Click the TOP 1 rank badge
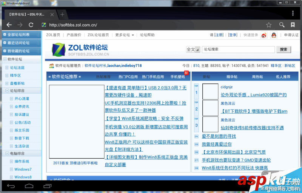Screen dimensions: 302x193 (196, 91)
